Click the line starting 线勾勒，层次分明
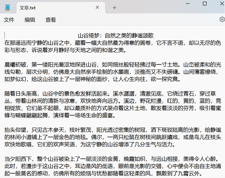The width and height of the screenshot is (225, 178). 111,72
